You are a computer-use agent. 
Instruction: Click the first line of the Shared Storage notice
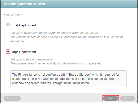tap(66, 75)
